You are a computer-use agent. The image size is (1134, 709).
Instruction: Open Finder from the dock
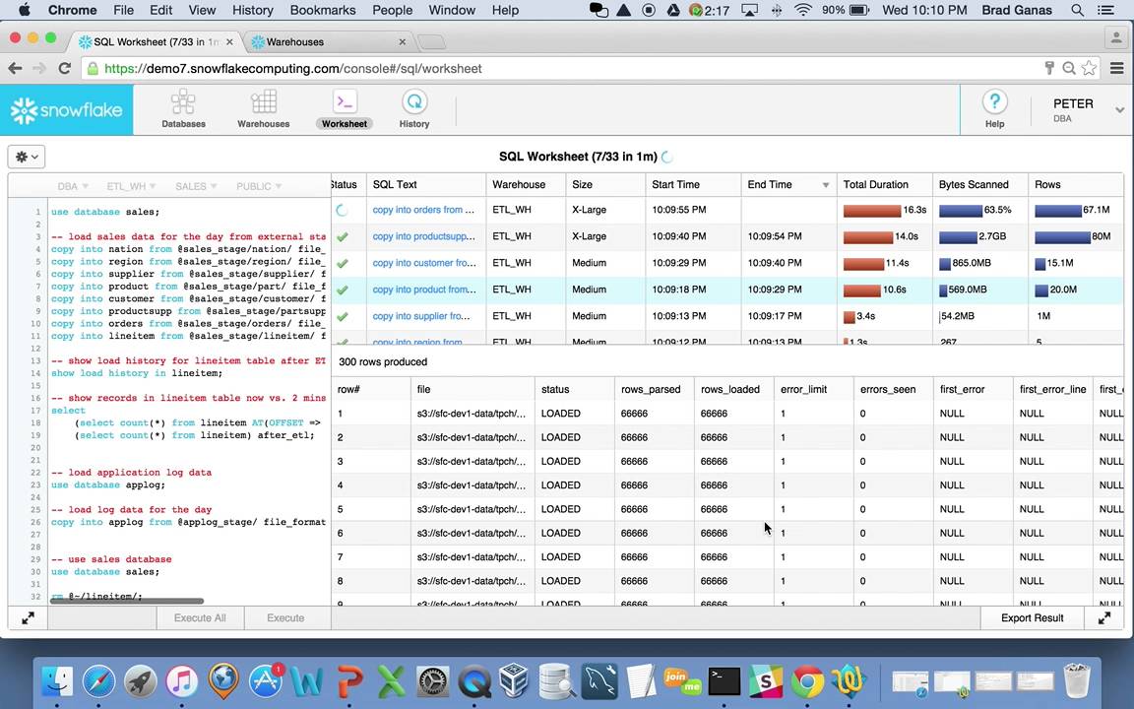(57, 680)
